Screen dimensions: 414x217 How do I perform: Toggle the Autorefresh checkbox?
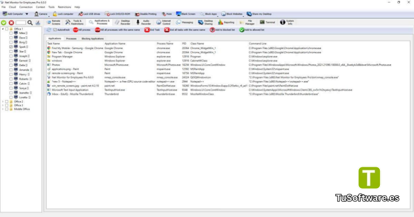(55, 30)
